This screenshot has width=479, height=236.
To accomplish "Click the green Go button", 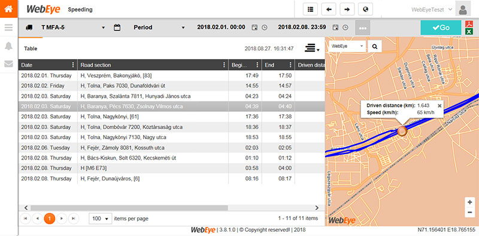I will [x=441, y=27].
